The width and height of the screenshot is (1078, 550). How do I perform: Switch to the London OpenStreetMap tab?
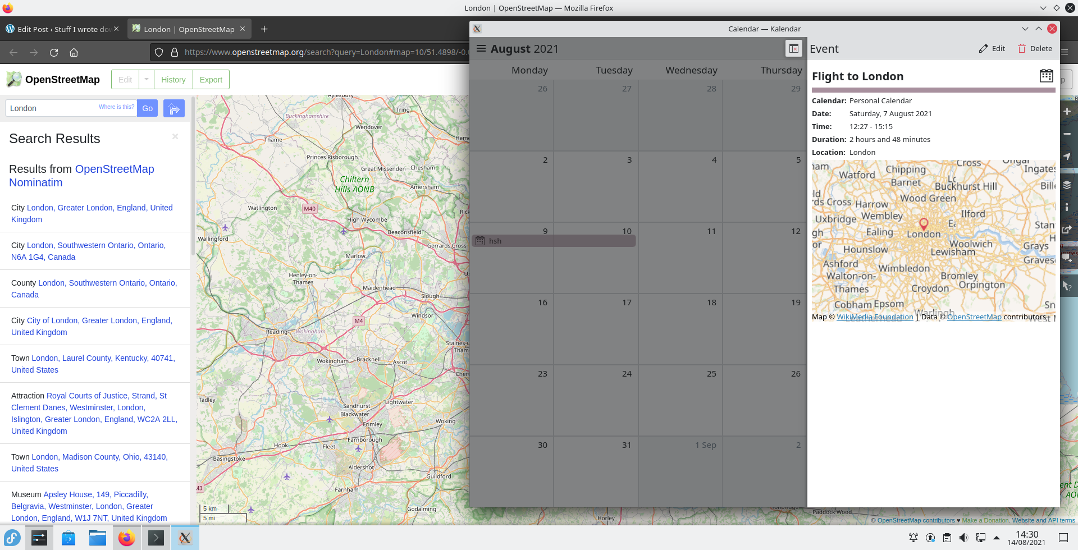coord(189,29)
